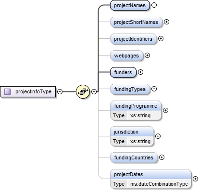
Task: Click the jurisdiction xs:string type value
Action: point(140,141)
